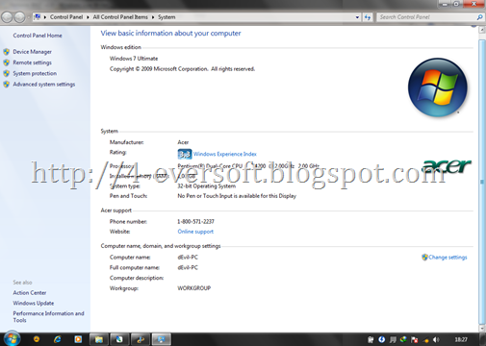Open Windows Media Player taskbar icon
This screenshot has width=486, height=346.
point(78,339)
